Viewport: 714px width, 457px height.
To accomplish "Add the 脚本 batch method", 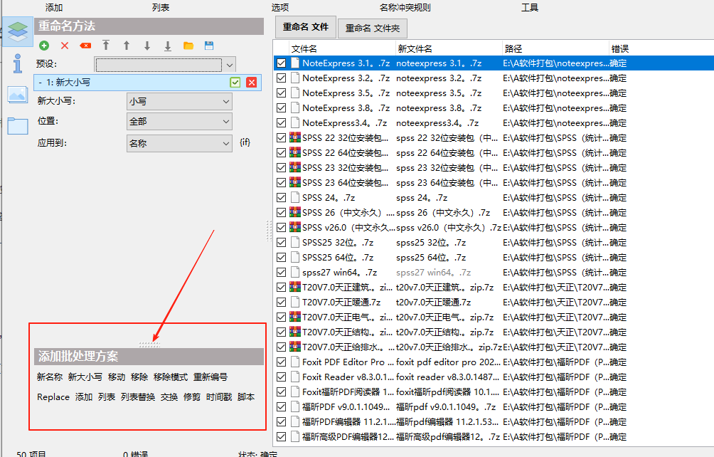I will [x=246, y=397].
